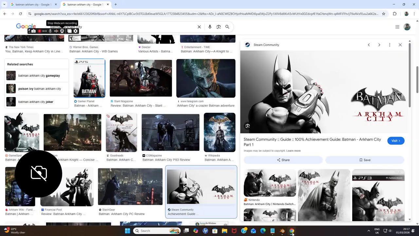Viewport: 419px width, 236px height.
Task: Click the Share button
Action: coord(283,160)
